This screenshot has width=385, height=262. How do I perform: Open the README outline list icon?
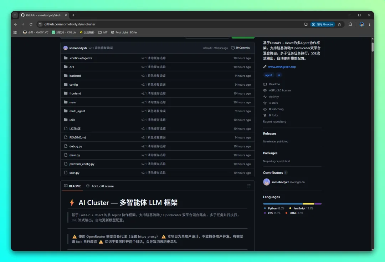click(x=249, y=186)
